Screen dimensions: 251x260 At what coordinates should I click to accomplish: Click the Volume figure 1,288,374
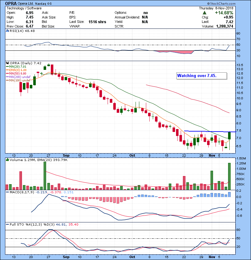(225, 26)
